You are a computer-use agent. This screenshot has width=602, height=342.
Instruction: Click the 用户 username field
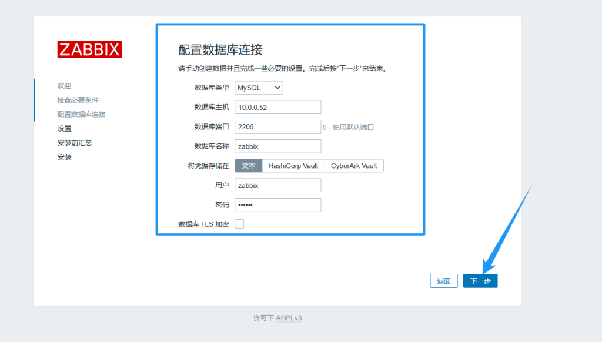tap(277, 185)
